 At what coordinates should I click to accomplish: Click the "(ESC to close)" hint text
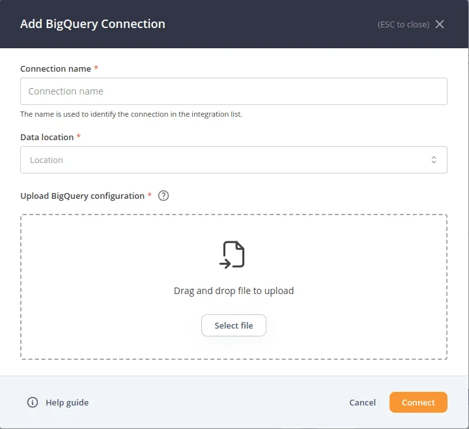[403, 25]
